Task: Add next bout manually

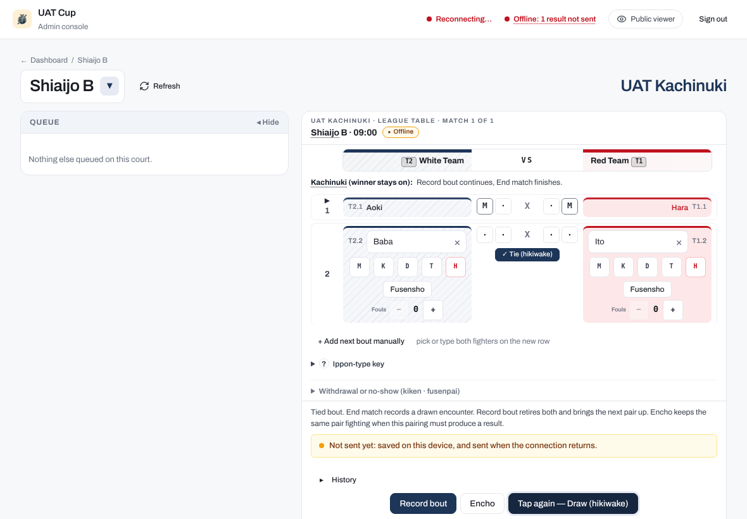Action: pyautogui.click(x=361, y=341)
